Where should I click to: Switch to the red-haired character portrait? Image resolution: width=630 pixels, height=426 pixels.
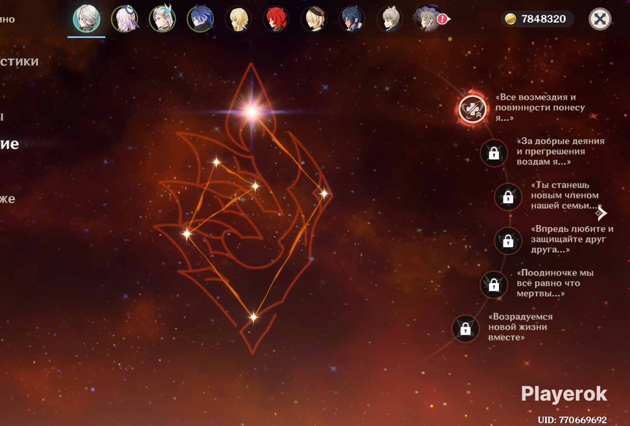(x=276, y=19)
